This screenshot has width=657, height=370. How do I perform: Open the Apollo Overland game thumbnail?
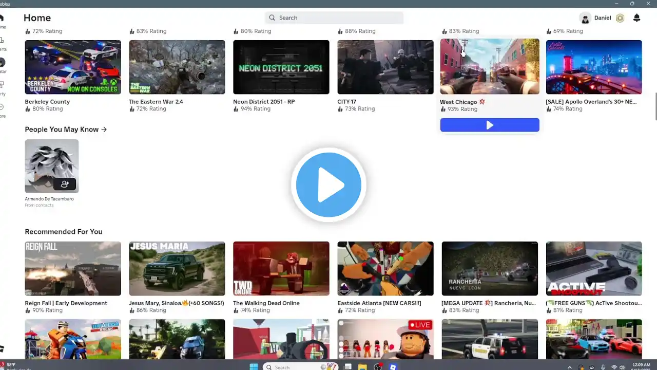coord(594,67)
